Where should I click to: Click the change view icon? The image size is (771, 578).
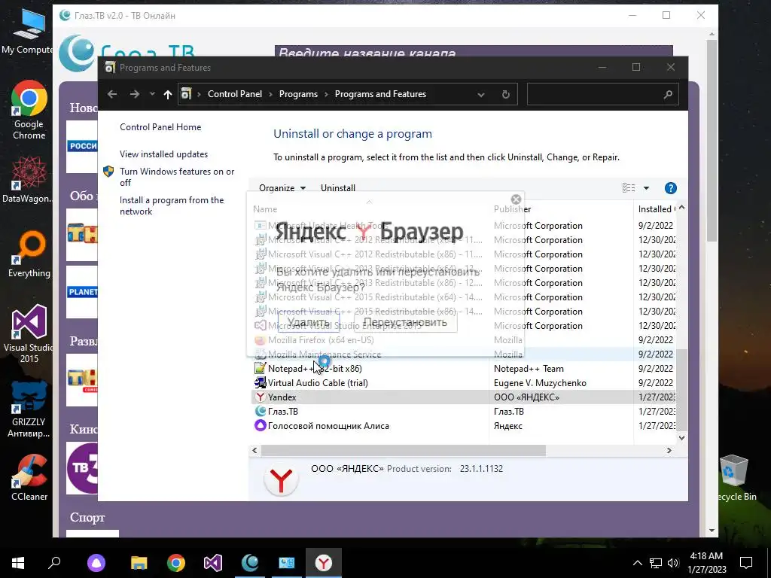(629, 187)
